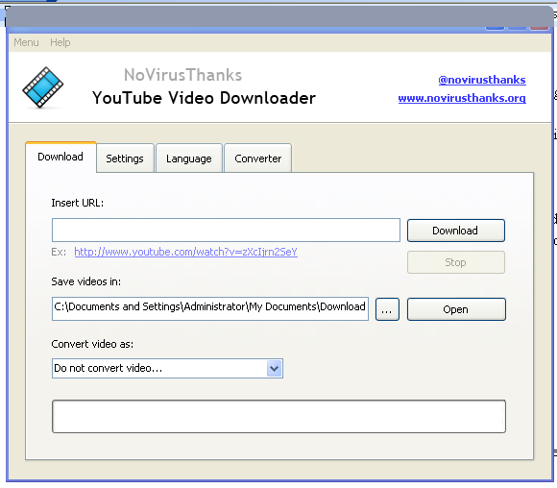Click the YouTube Video Downloader heading text
Image resolution: width=557 pixels, height=488 pixels.
[204, 98]
